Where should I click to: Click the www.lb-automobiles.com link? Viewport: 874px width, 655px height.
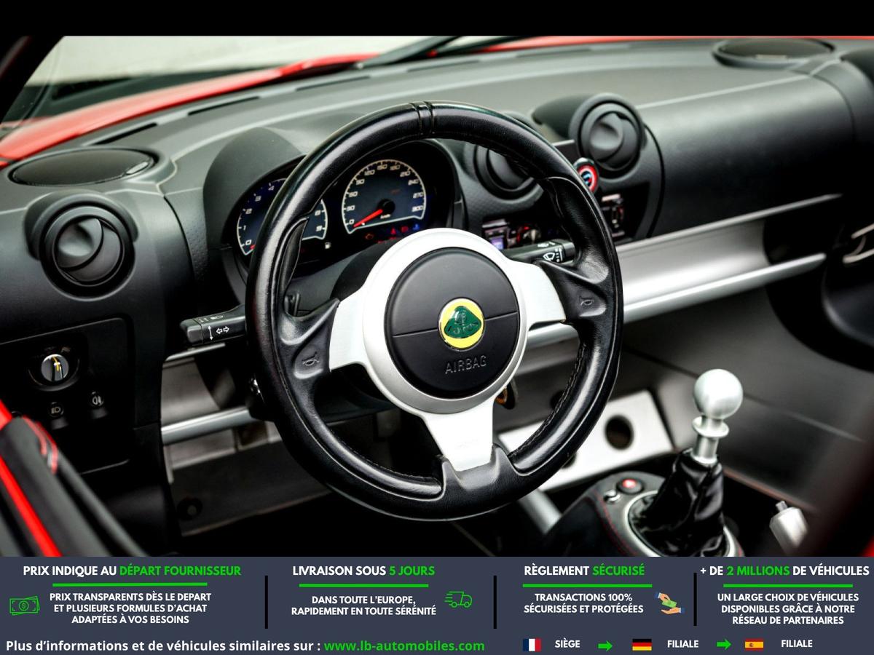[x=404, y=646]
